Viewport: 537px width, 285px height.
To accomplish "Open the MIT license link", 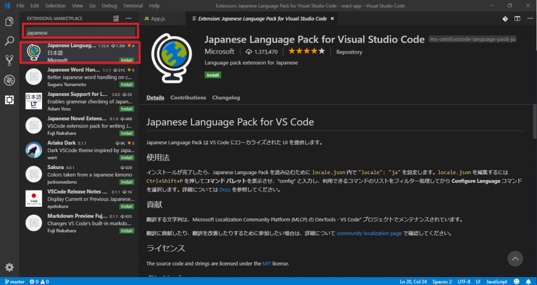I will point(267,263).
